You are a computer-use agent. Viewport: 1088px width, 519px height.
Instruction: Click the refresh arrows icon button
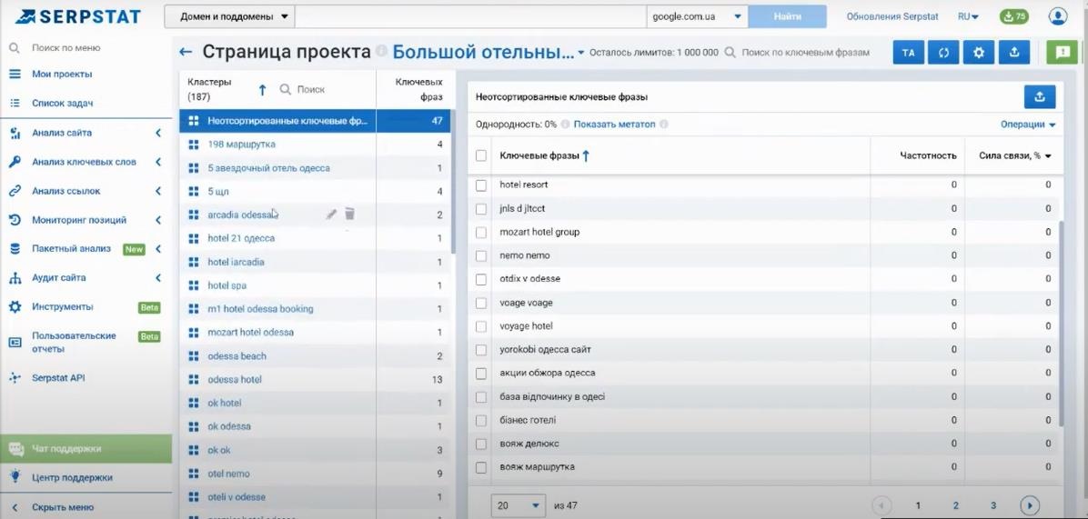coord(943,53)
